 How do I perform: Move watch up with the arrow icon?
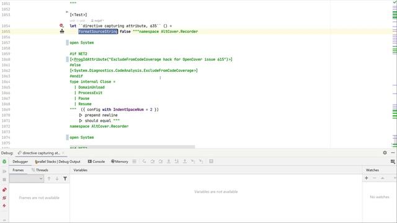click(x=383, y=178)
